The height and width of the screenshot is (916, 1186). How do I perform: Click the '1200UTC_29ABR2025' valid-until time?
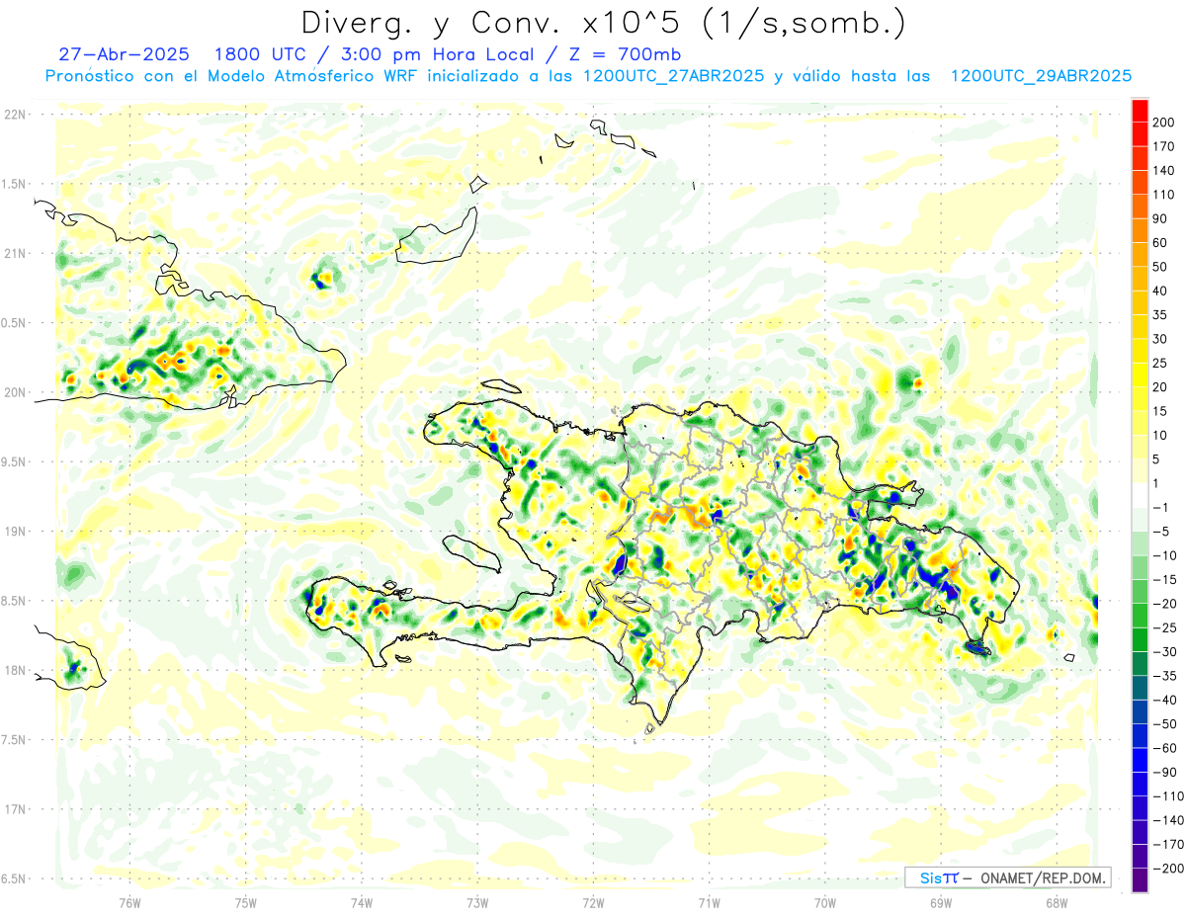point(1041,76)
